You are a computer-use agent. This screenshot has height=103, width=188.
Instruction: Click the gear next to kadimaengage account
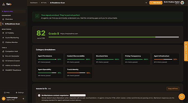pyautogui.click(x=23, y=99)
